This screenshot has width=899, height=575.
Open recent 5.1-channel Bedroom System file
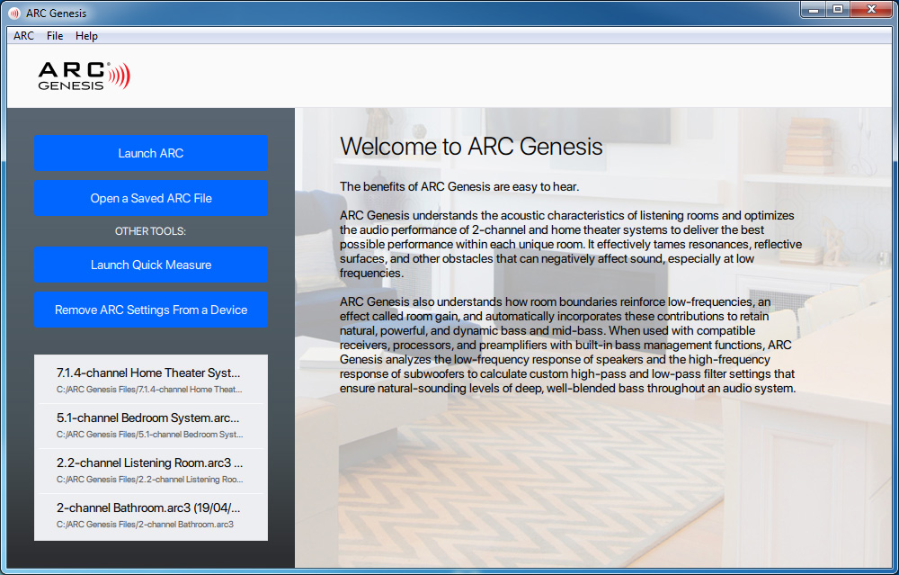coord(151,426)
